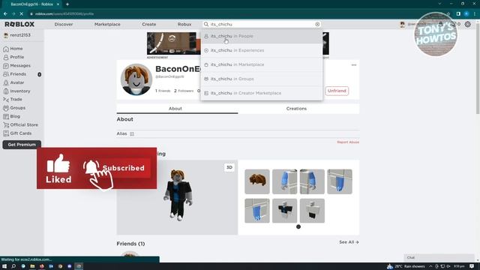The width and height of the screenshot is (480, 270).
Task: Open the 1 Friends count link
Action: tap(163, 91)
